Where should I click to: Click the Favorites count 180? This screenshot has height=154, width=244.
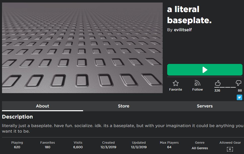pyautogui.click(x=47, y=147)
